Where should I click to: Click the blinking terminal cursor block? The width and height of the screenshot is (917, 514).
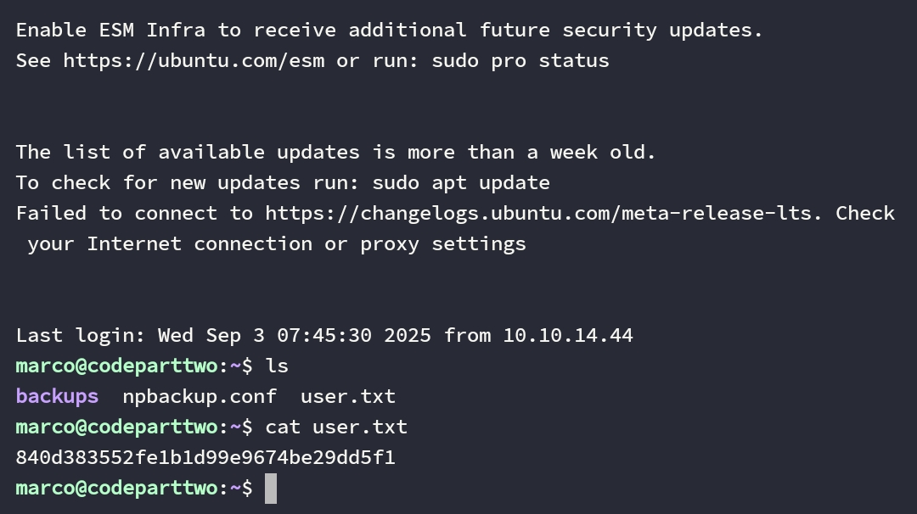pos(271,489)
